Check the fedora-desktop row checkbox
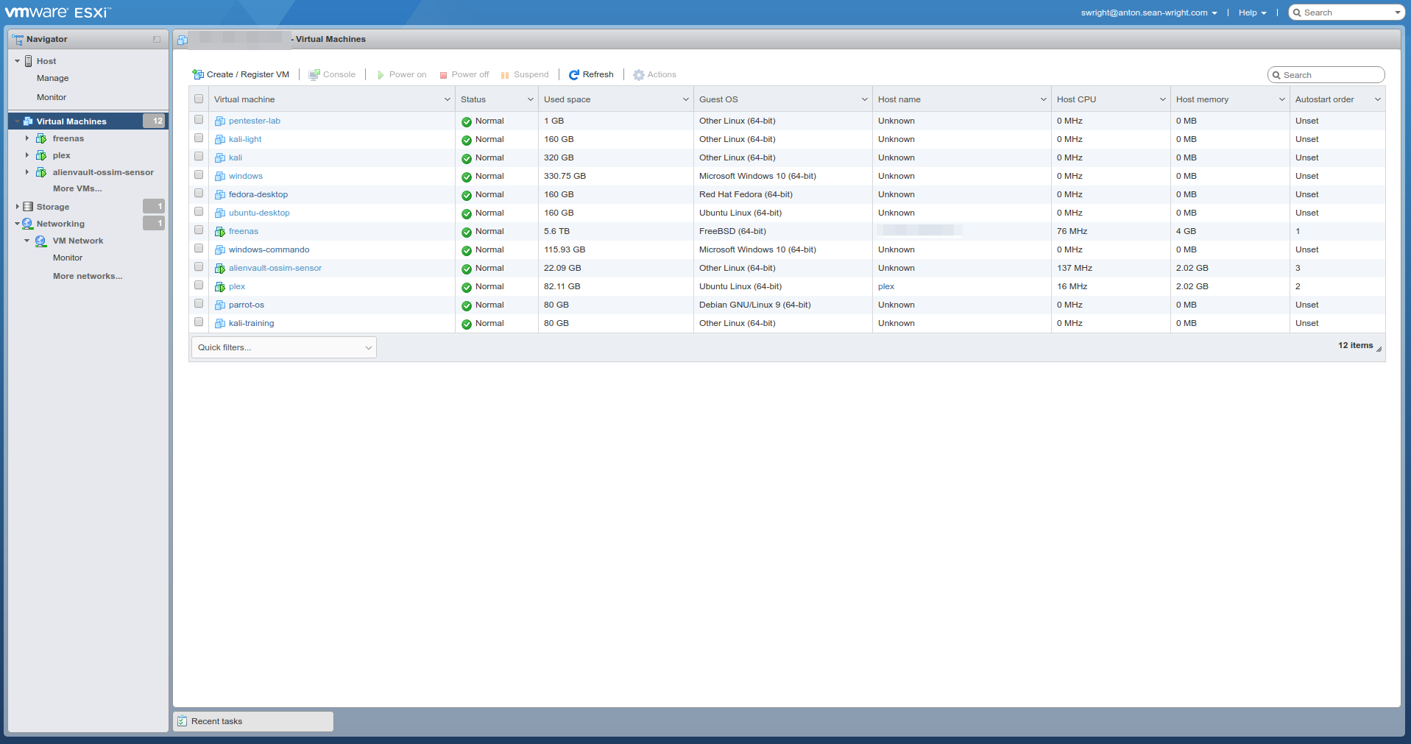The width and height of the screenshot is (1411, 744). (x=199, y=194)
